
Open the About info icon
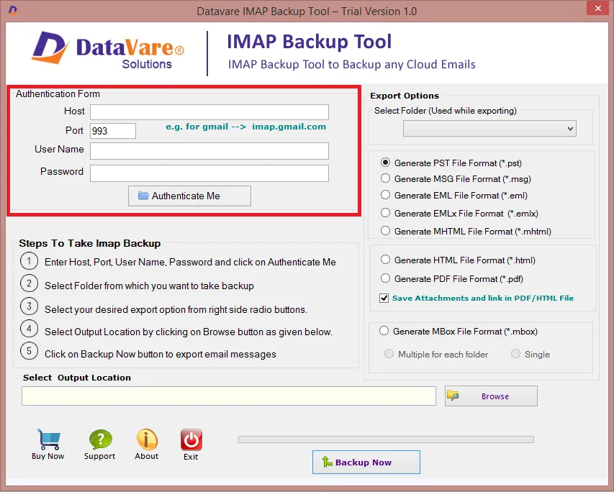[x=147, y=439]
